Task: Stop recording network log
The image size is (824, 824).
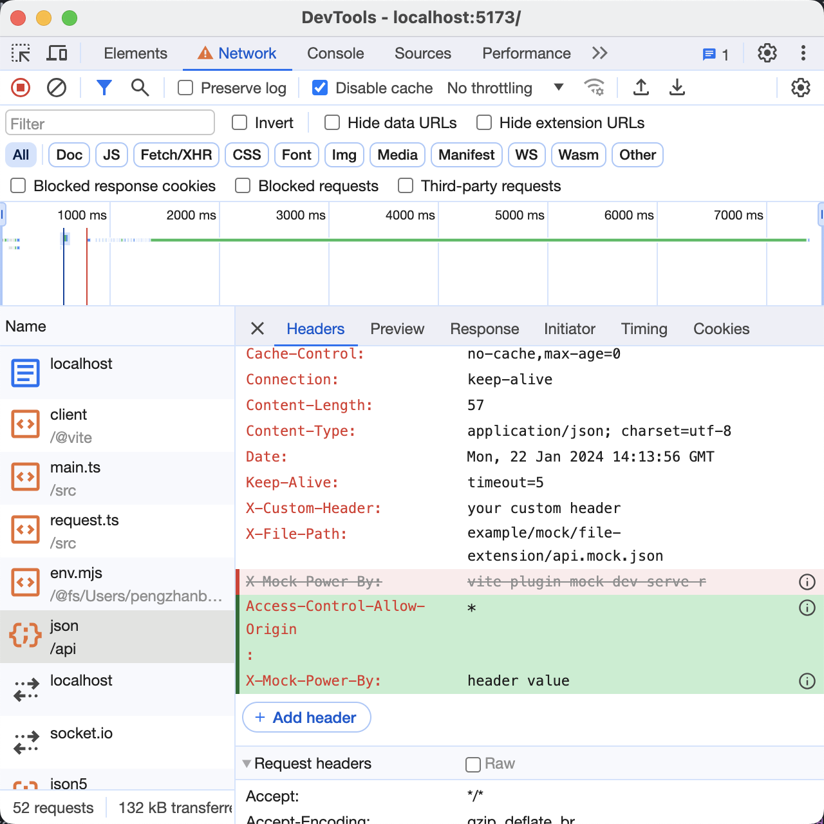Action: tap(21, 88)
